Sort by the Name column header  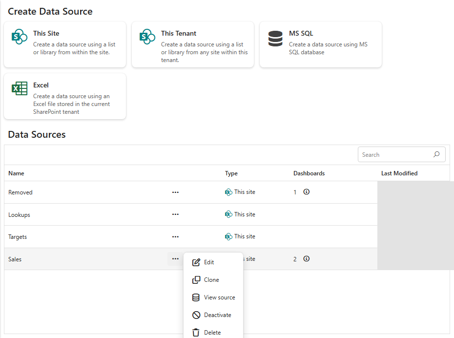click(x=16, y=173)
